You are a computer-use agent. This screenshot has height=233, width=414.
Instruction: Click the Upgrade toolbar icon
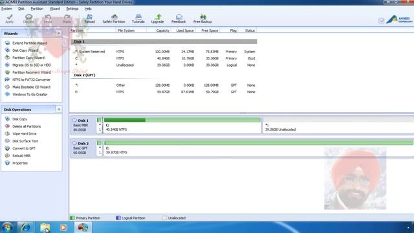[x=157, y=19]
